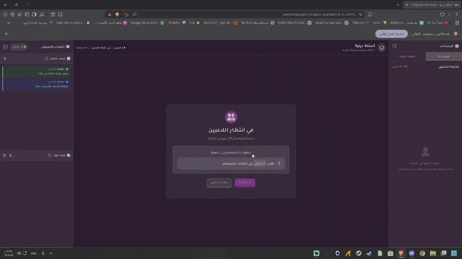Open the Brave Shields lion icon
462x259 pixels.
coord(117,14)
